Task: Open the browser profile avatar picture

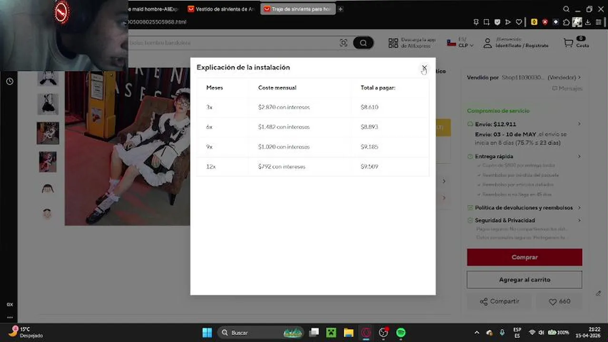Action: [577, 22]
